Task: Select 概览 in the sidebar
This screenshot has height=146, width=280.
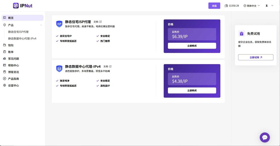Action: (x=11, y=18)
